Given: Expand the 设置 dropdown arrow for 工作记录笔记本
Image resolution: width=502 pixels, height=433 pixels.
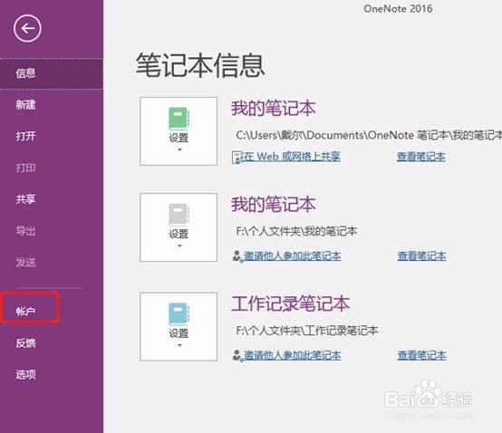Looking at the screenshot, I should [179, 345].
